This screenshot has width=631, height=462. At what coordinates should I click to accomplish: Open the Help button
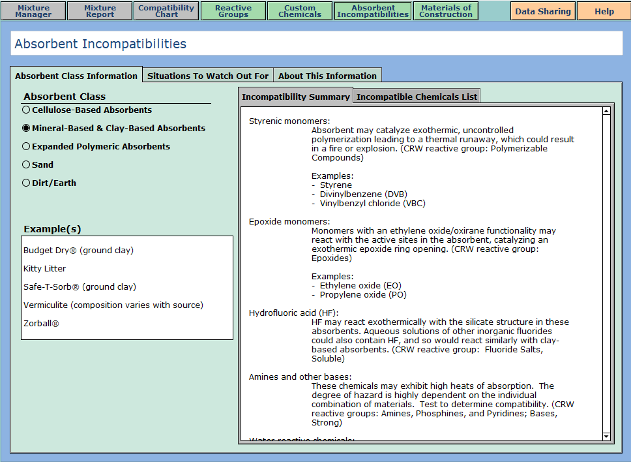(x=604, y=11)
